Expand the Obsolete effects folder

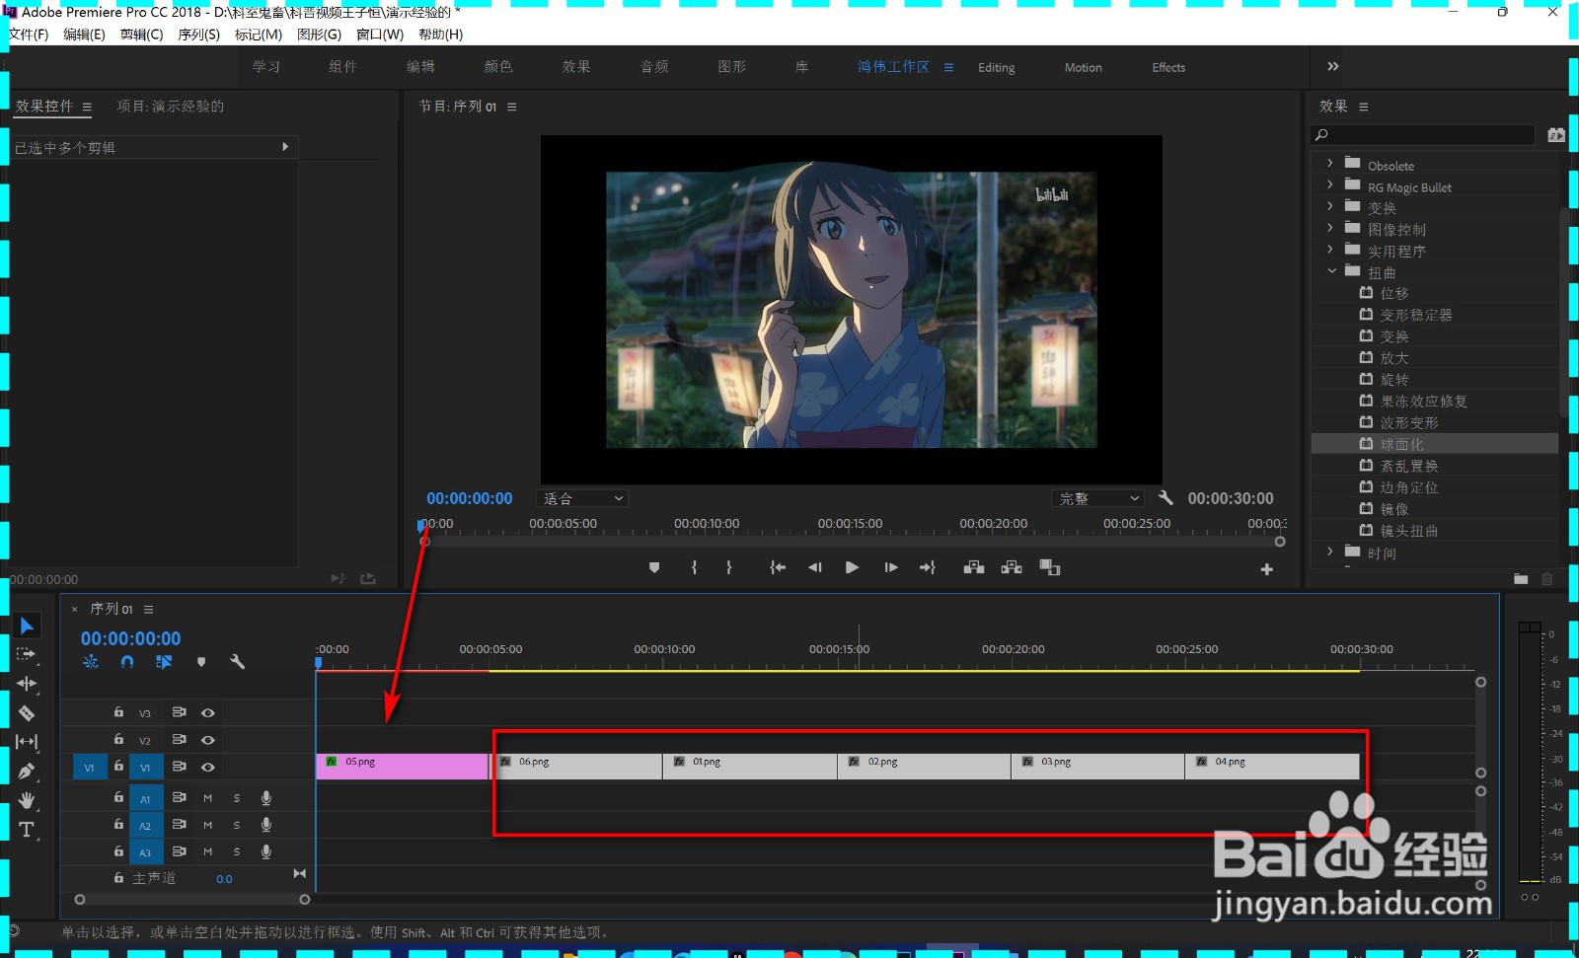tap(1330, 163)
